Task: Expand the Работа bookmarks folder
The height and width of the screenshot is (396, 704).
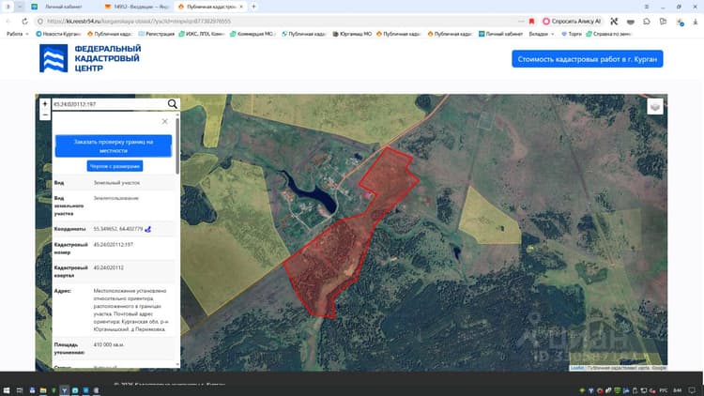Action: coord(18,34)
